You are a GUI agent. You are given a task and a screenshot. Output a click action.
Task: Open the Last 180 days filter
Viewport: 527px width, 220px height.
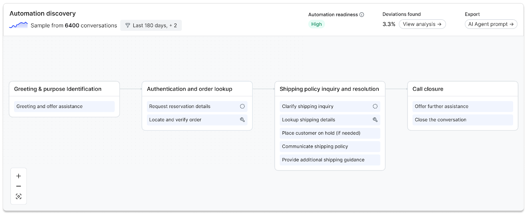pyautogui.click(x=151, y=25)
